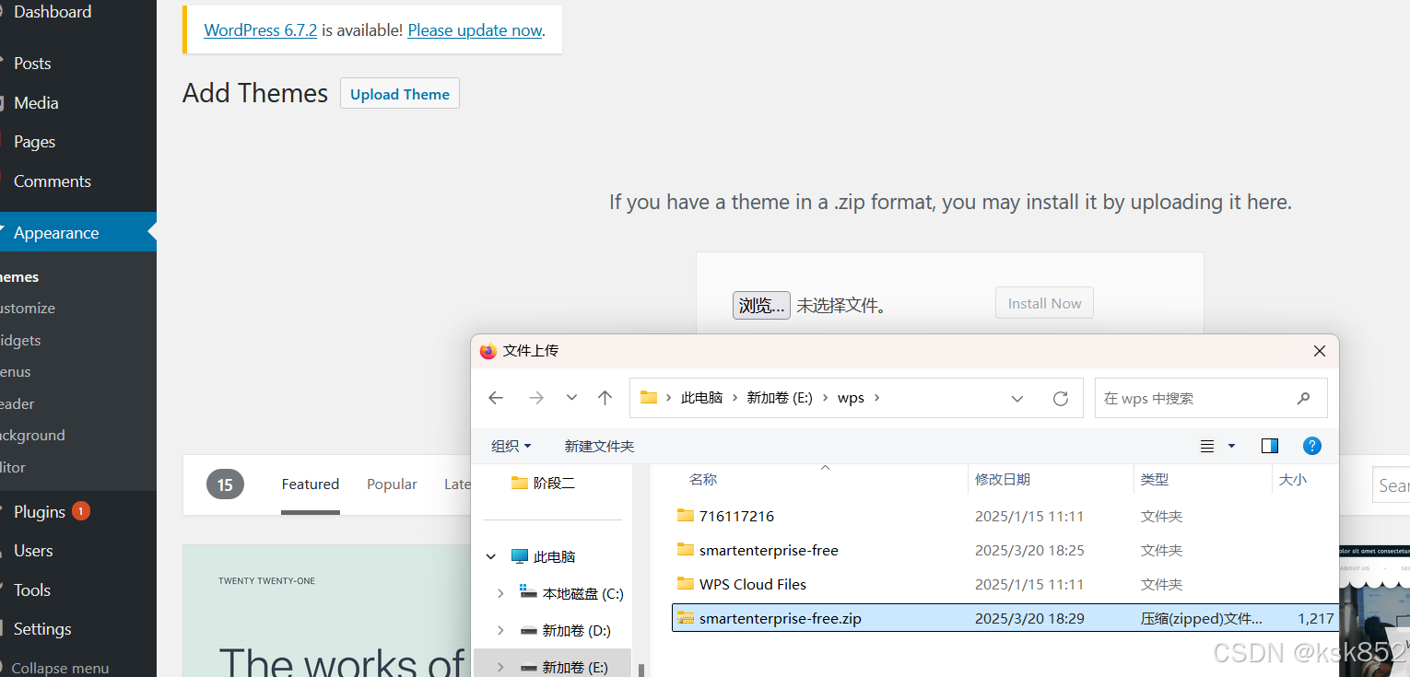Switch to the Featured themes tab
The height and width of the screenshot is (677, 1410).
coord(311,484)
